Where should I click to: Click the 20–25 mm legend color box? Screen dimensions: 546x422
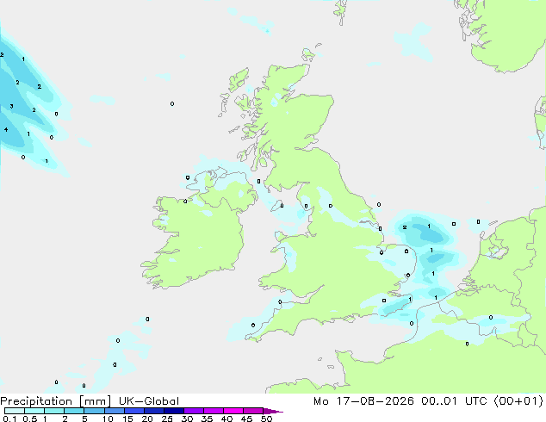coord(153,411)
